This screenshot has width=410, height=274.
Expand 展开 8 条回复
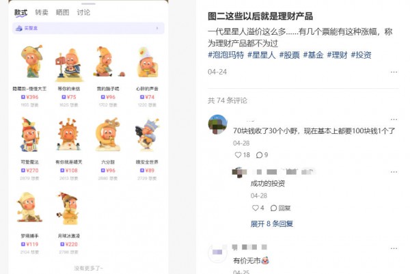coord(272,224)
